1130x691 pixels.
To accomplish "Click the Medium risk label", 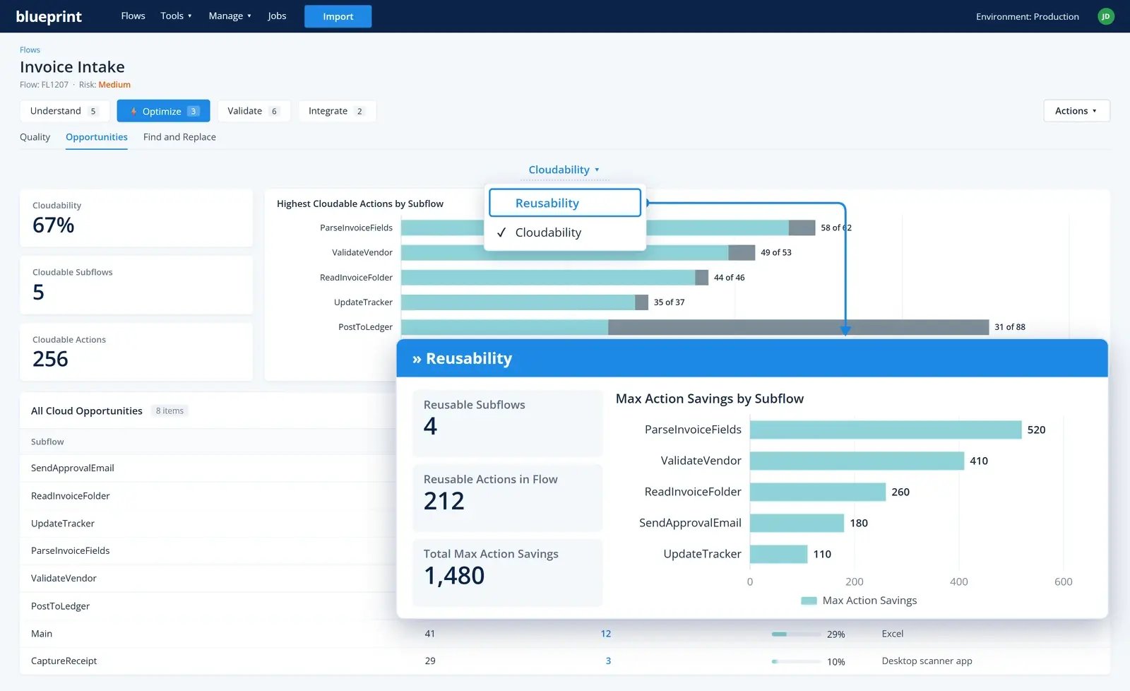I will [x=114, y=85].
